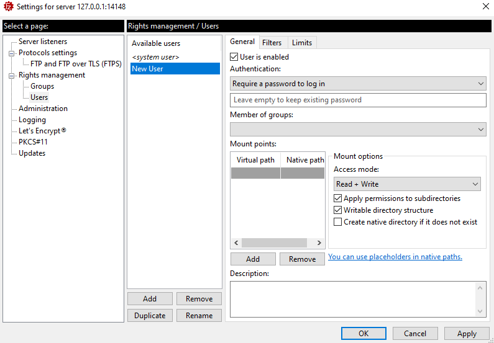Click the FileZilla Server icon in title bar
This screenshot has height=343, width=494.
click(x=8, y=7)
